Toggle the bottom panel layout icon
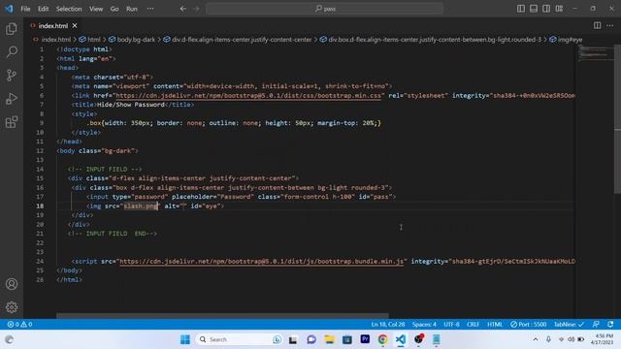Screen dimensions: 621x349 534,9
